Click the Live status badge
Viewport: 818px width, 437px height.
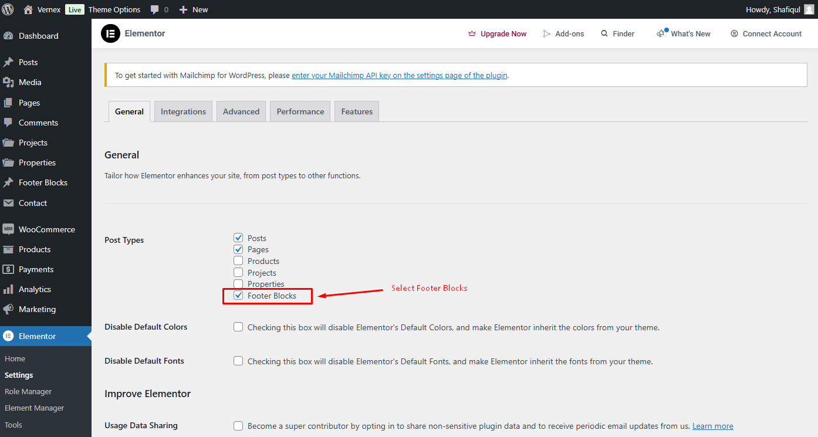(x=75, y=9)
